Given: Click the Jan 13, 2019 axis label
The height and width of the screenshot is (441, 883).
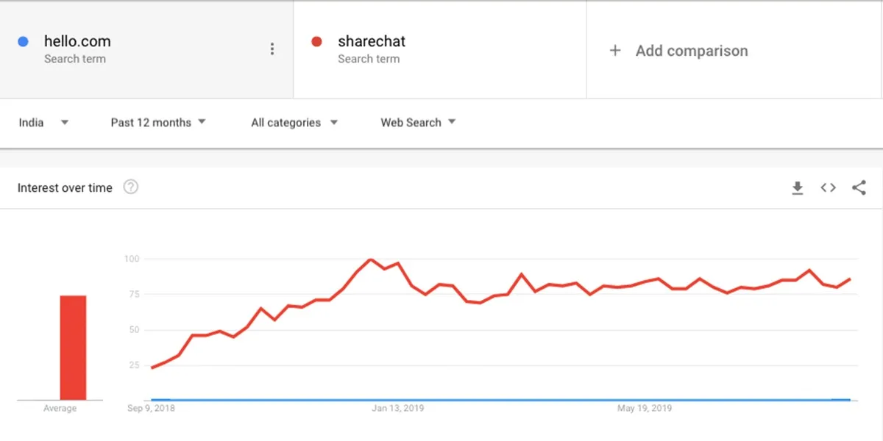Looking at the screenshot, I should 397,408.
